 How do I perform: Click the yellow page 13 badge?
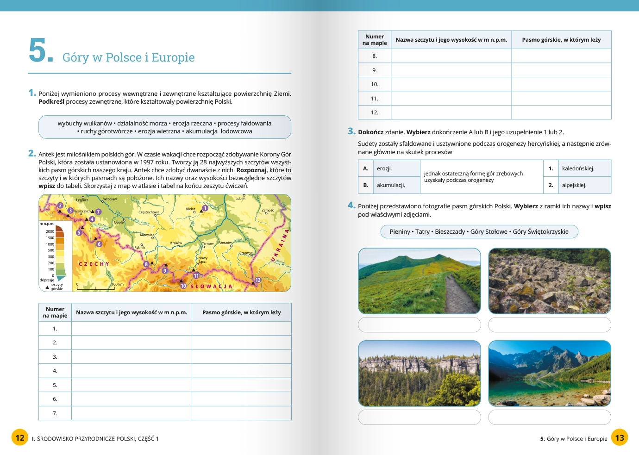click(x=620, y=437)
